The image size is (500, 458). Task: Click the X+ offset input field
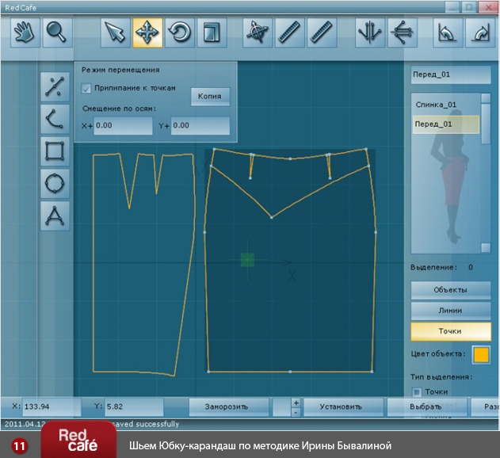tap(123, 126)
